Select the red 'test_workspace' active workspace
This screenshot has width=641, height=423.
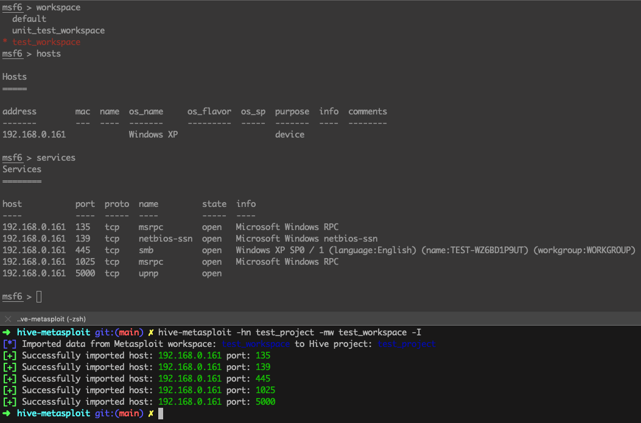(x=46, y=42)
